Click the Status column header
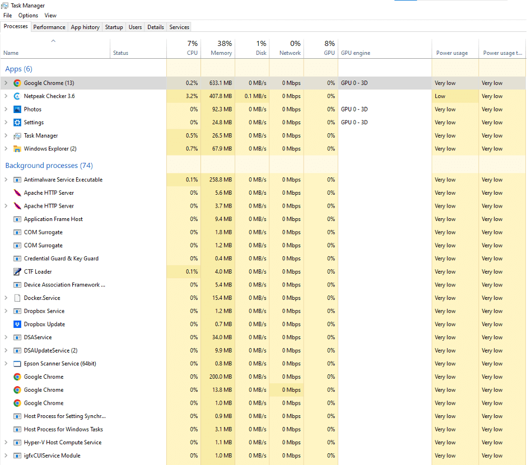 138,48
